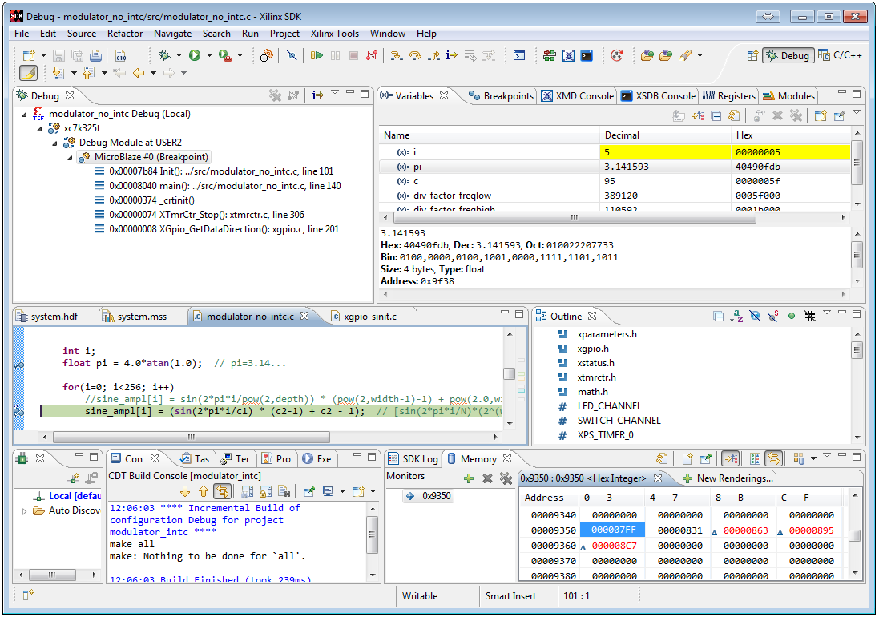Click the Open Perspective icon

click(x=753, y=55)
